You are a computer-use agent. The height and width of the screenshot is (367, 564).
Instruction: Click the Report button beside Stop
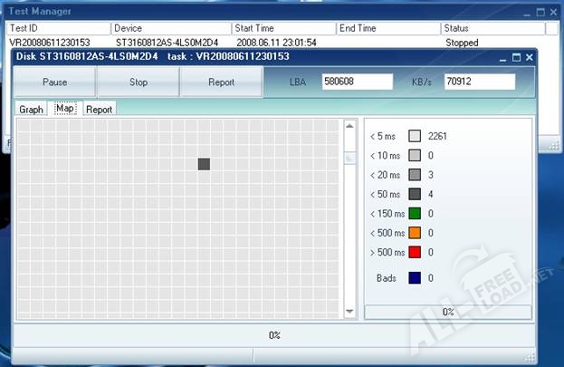(x=221, y=82)
